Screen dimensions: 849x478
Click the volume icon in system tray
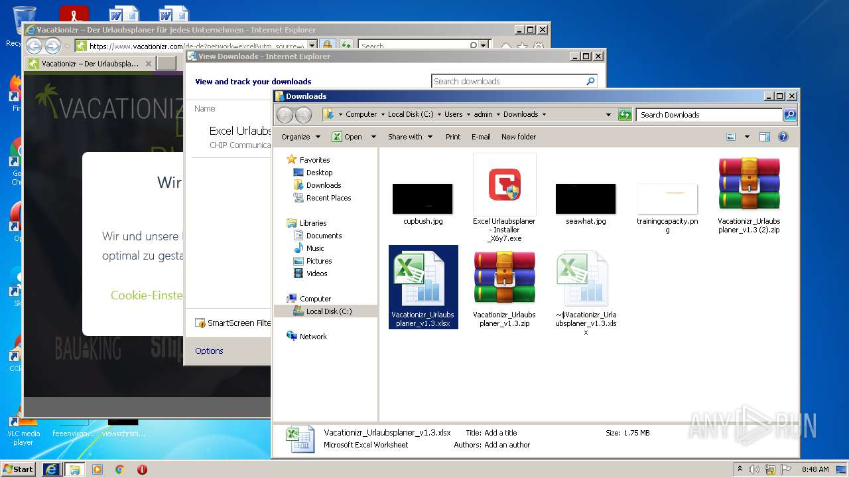coord(754,469)
